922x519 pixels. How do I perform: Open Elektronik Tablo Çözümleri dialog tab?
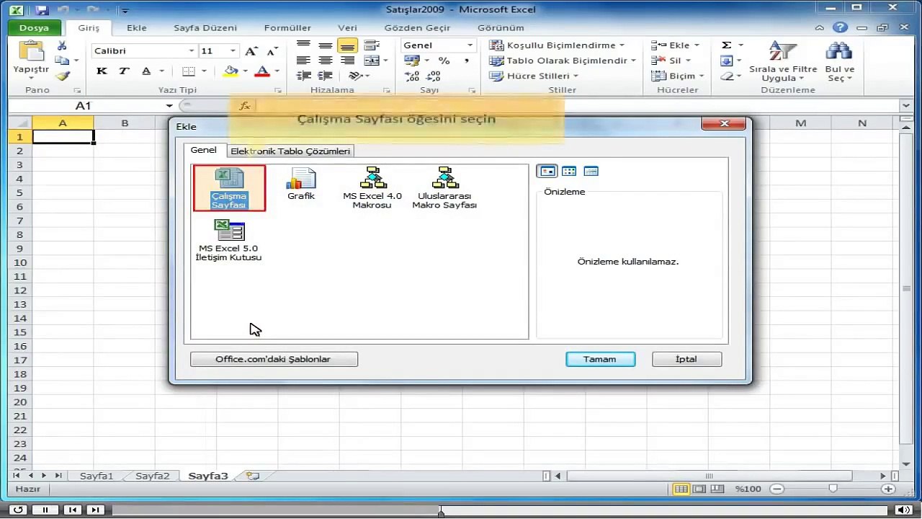pos(290,151)
